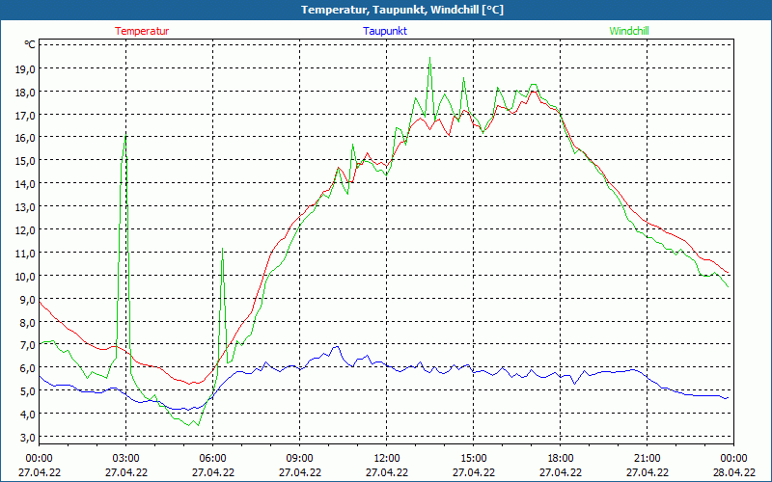The image size is (772, 482).
Task: Click the '09:00' time label
Action: pyautogui.click(x=300, y=459)
